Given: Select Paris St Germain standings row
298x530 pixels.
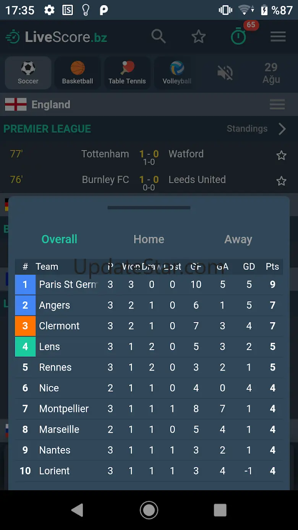Looking at the screenshot, I should 149,285.
